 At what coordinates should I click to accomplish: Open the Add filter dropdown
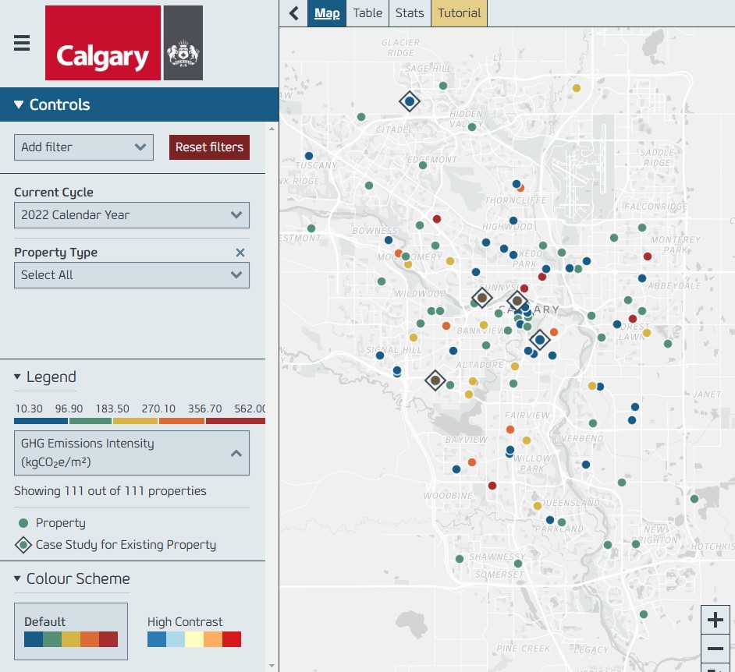[83, 147]
